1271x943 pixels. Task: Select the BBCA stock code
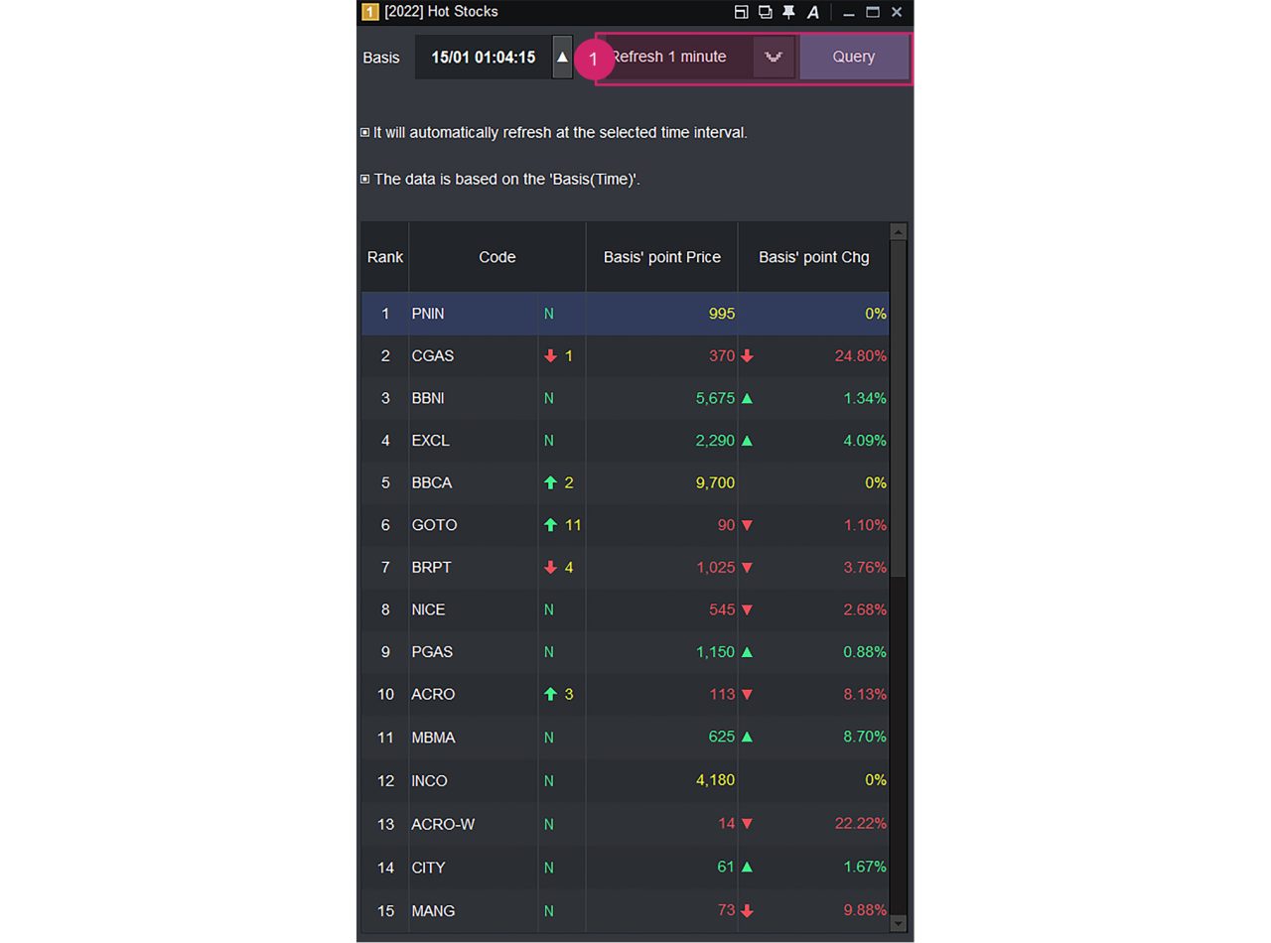click(431, 482)
